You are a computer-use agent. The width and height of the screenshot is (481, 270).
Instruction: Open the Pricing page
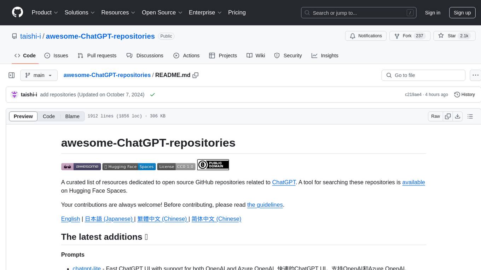237,12
